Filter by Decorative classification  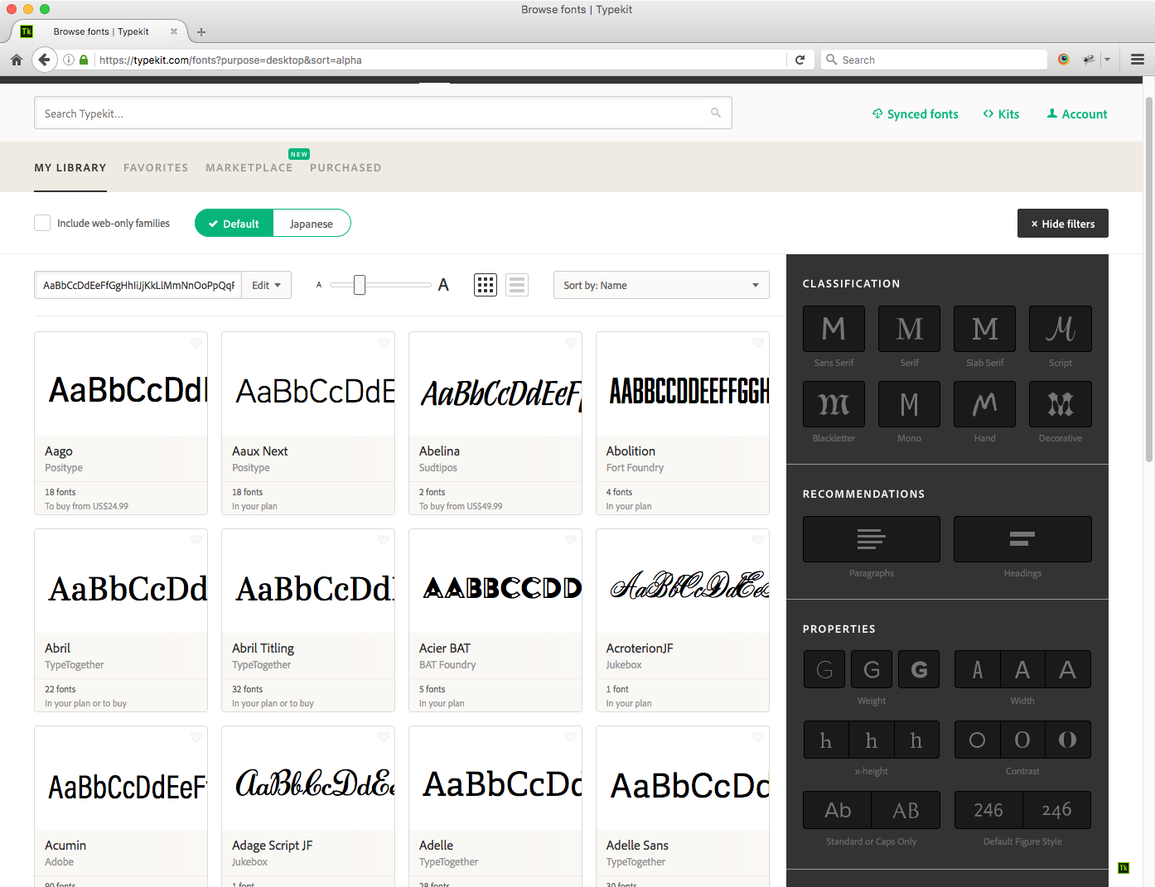[x=1060, y=404]
